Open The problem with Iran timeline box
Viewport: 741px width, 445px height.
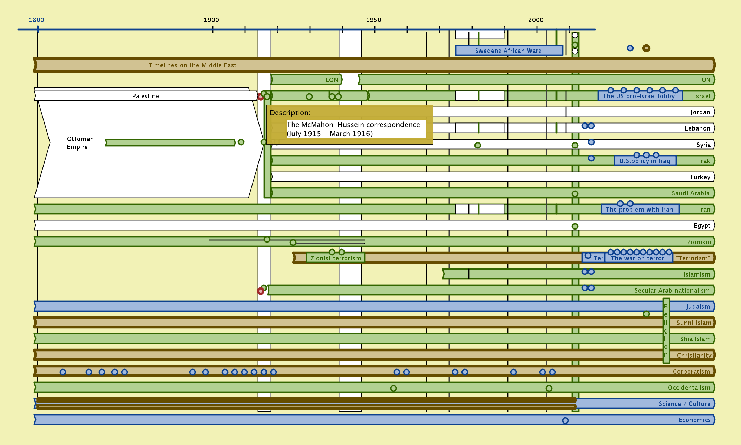point(639,210)
